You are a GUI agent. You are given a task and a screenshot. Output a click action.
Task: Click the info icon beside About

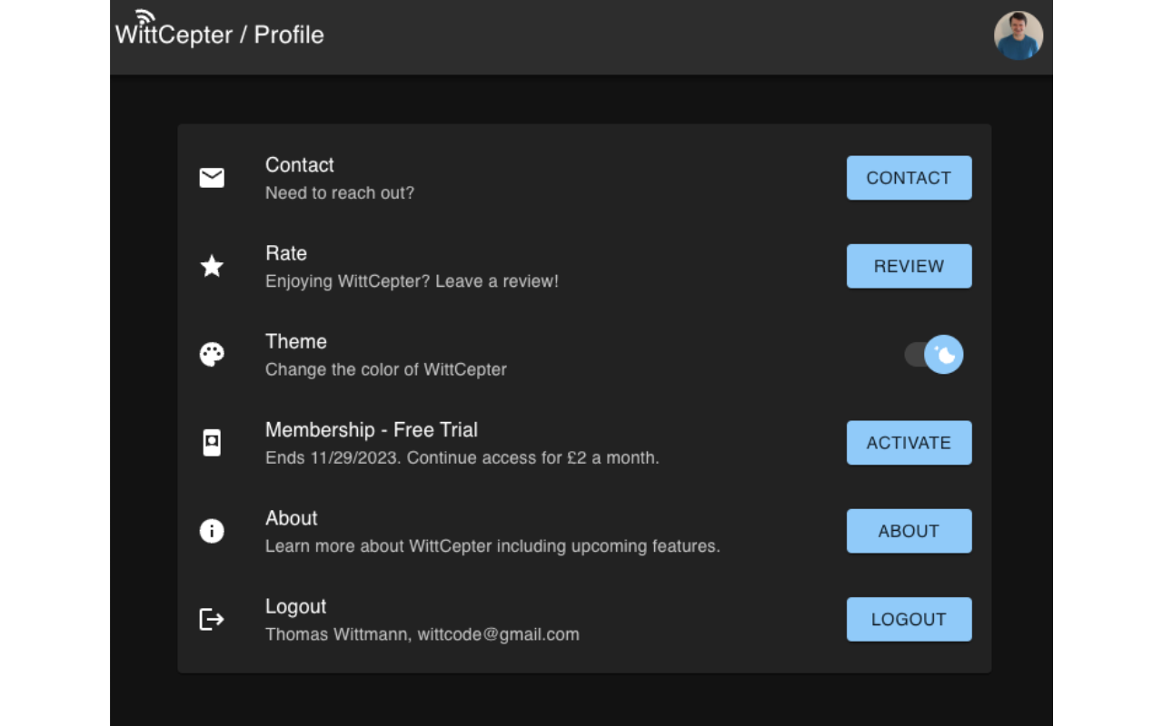pyautogui.click(x=212, y=531)
